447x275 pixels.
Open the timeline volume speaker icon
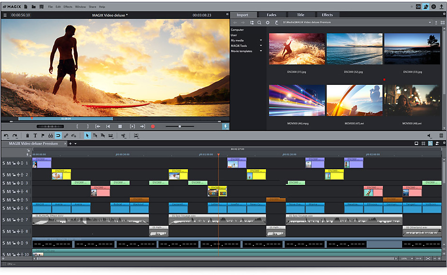pyautogui.click(x=429, y=136)
